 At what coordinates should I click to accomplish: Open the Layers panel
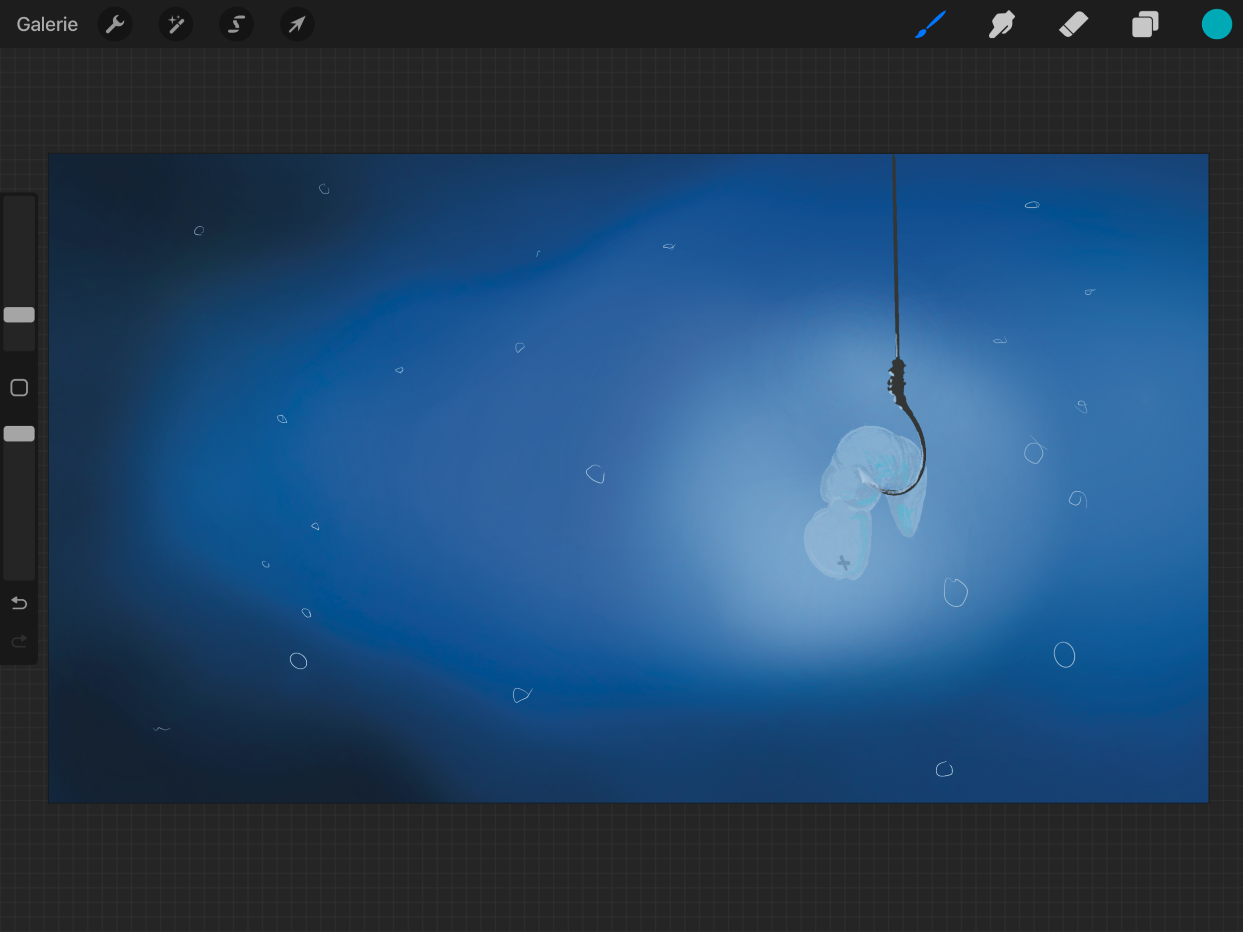[1145, 24]
